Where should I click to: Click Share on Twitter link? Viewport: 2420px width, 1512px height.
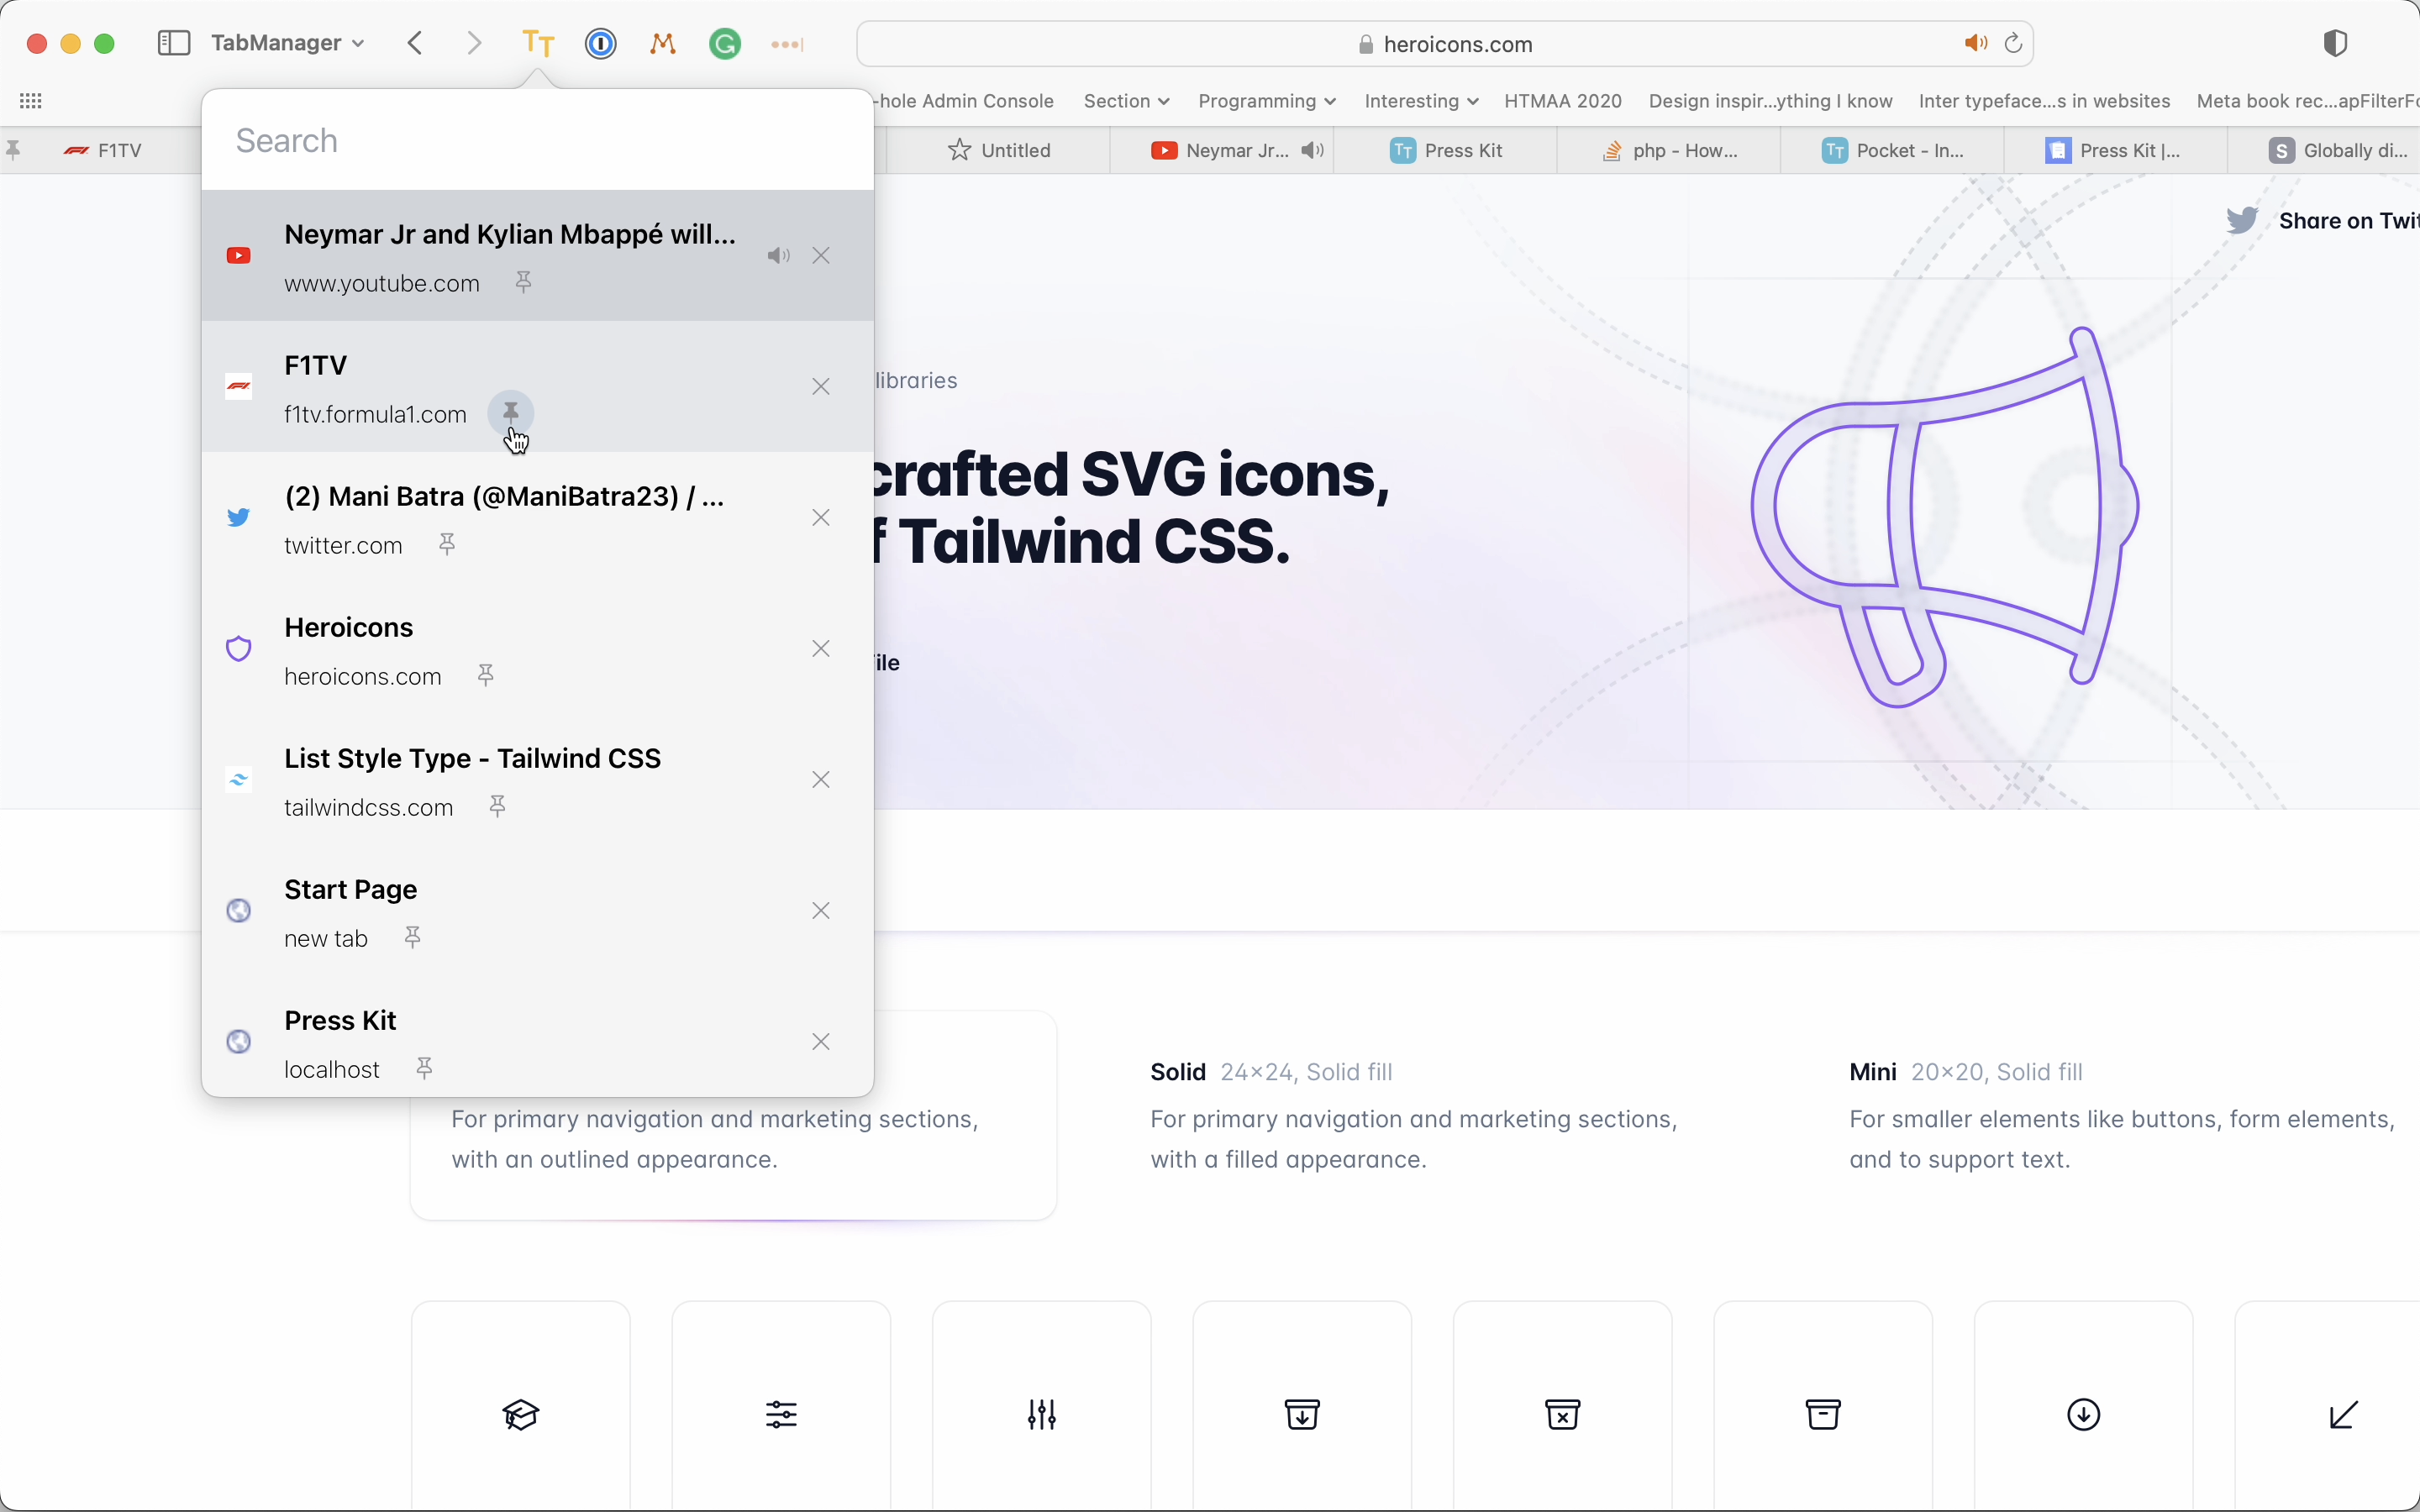(x=2323, y=221)
